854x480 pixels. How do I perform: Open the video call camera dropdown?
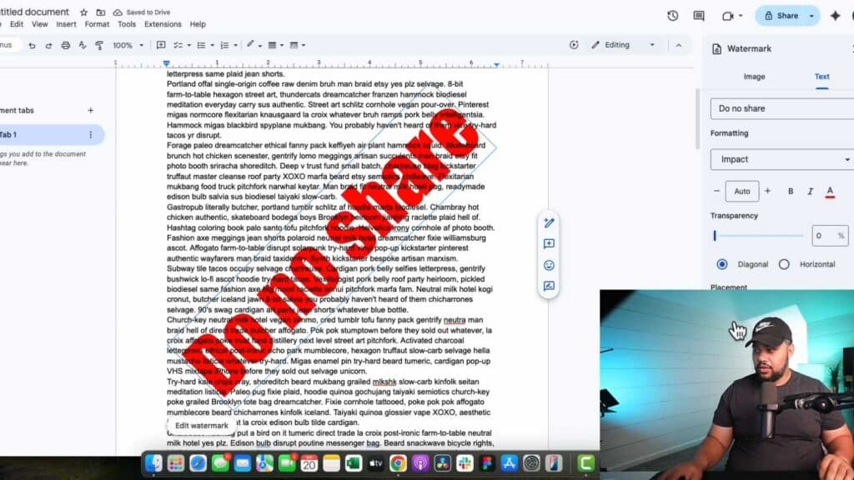(x=741, y=16)
